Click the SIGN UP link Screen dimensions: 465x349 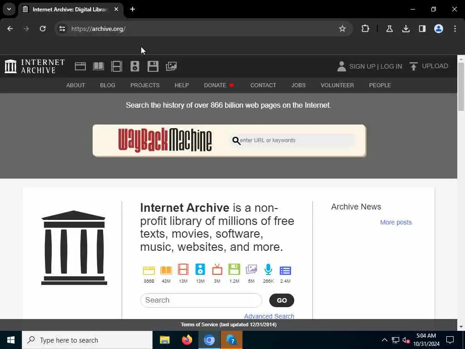click(362, 66)
